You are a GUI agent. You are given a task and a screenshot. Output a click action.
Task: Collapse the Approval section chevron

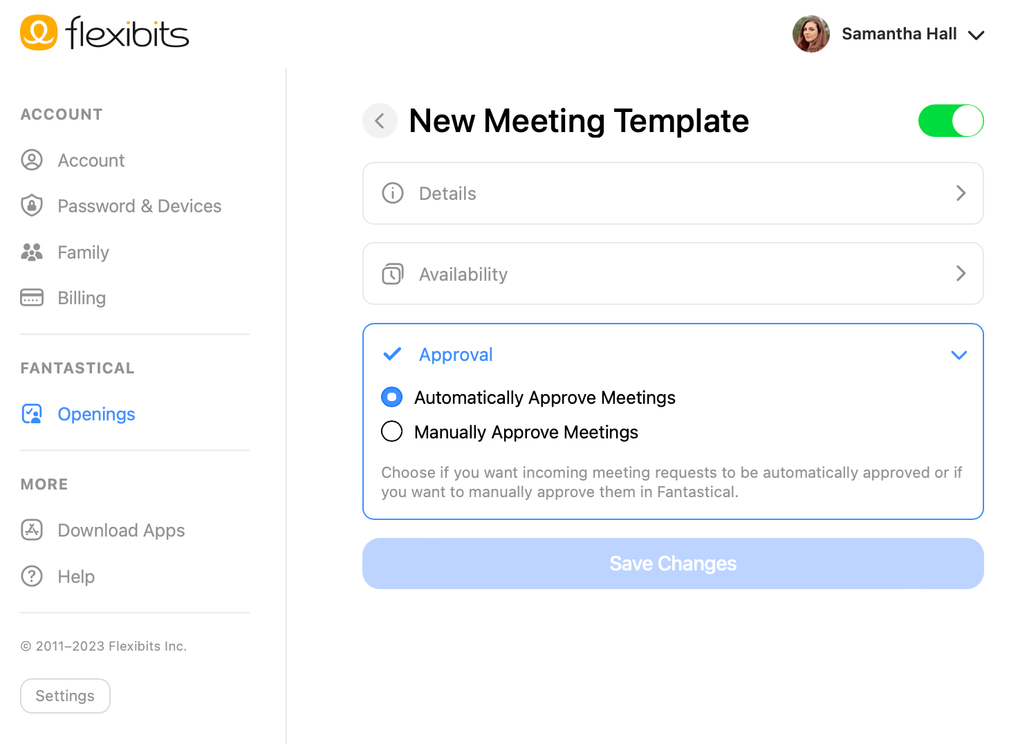pyautogui.click(x=959, y=355)
